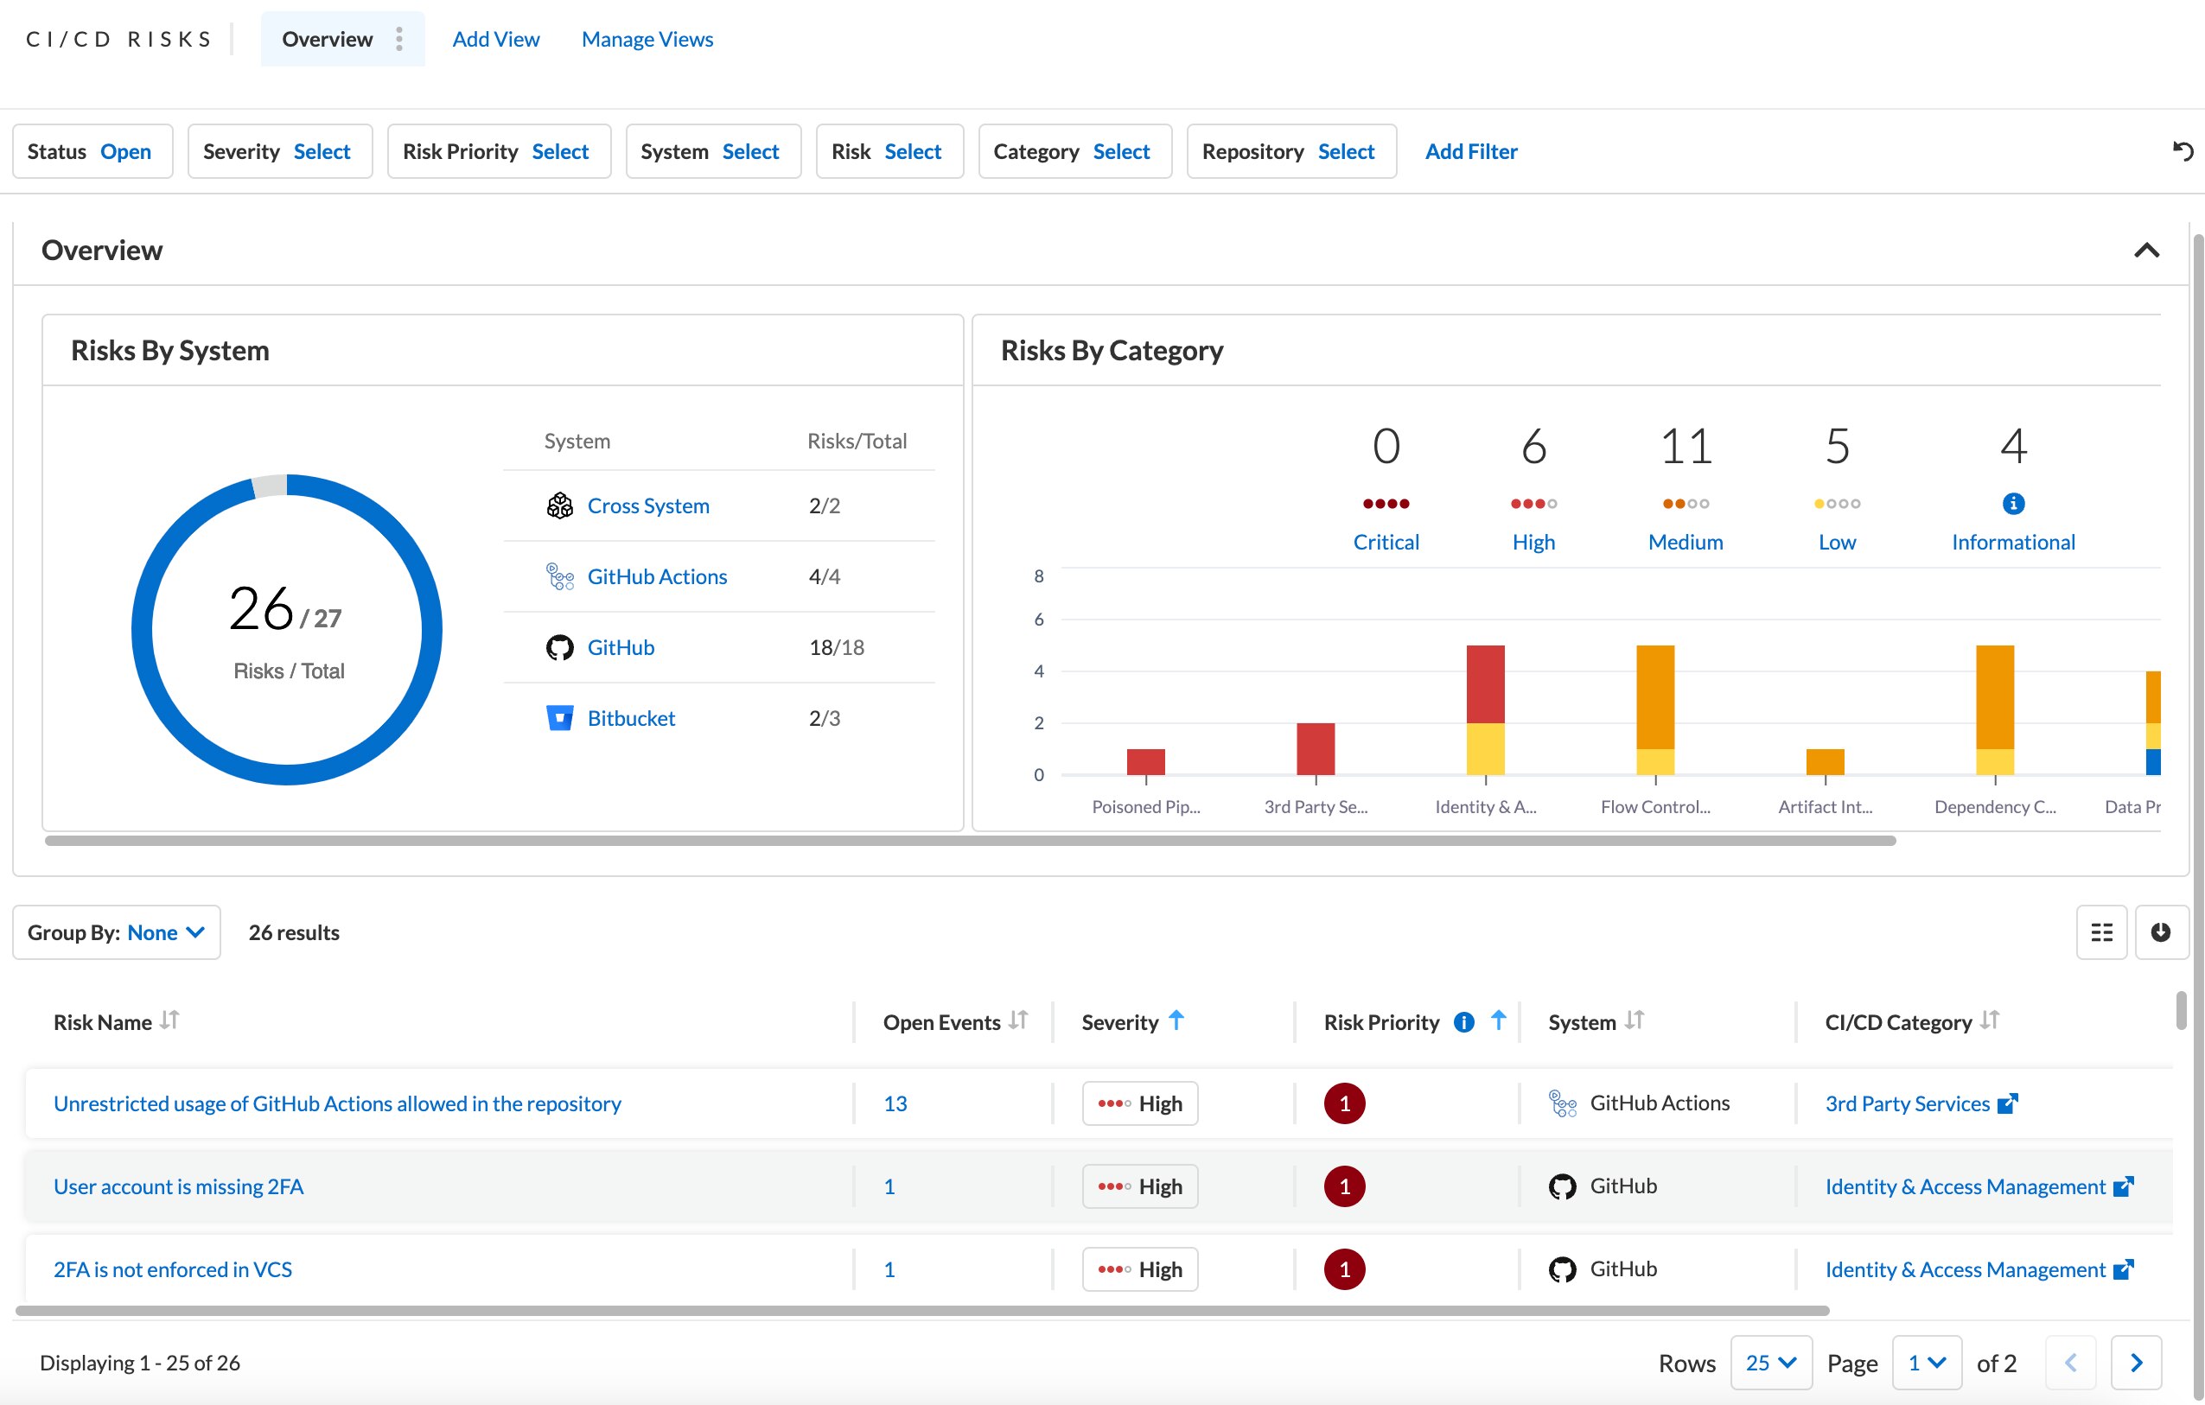Click the grid view toggle icon
This screenshot has width=2205, height=1405.
(2102, 930)
